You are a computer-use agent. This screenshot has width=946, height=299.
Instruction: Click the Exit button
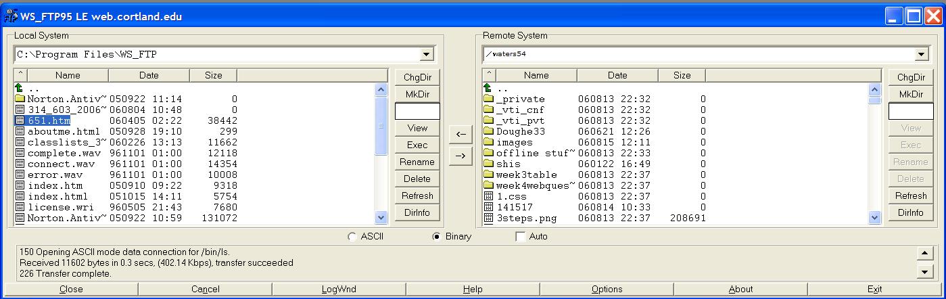(874, 289)
